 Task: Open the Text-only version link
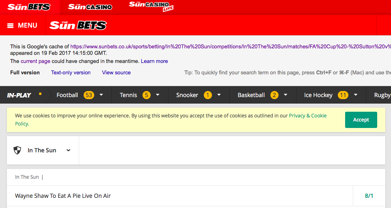tap(71, 72)
